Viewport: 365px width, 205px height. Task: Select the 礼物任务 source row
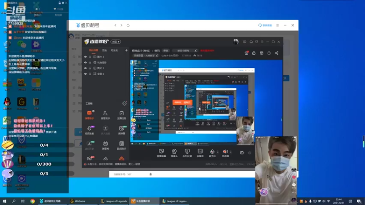tap(105, 62)
